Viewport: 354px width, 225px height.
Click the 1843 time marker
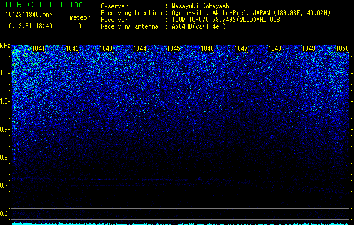(106, 48)
